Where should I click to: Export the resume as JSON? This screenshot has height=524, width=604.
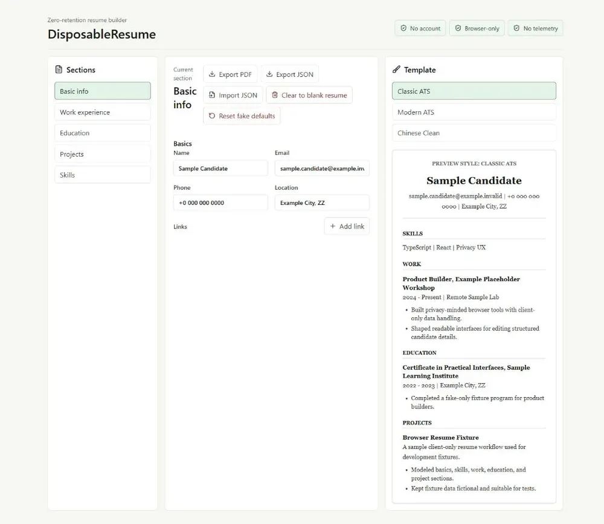pos(290,74)
